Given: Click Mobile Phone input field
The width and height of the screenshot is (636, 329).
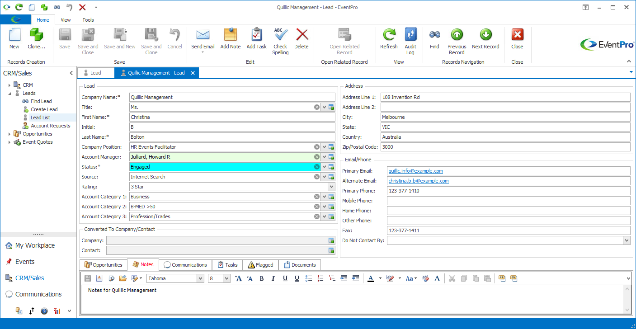Looking at the screenshot, I should pyautogui.click(x=509, y=201).
